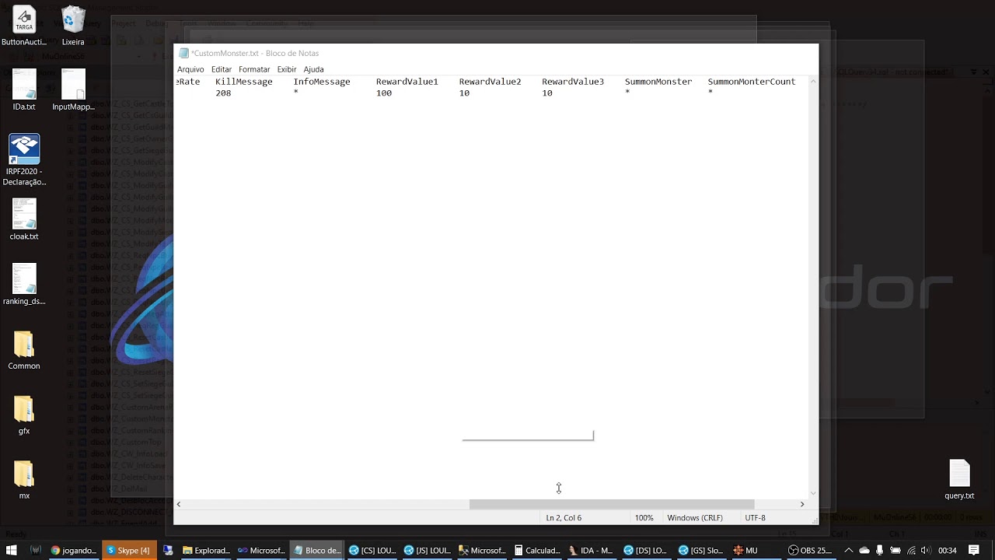The image size is (995, 560).
Task: Click the RewardValue3 header text
Action: click(573, 82)
